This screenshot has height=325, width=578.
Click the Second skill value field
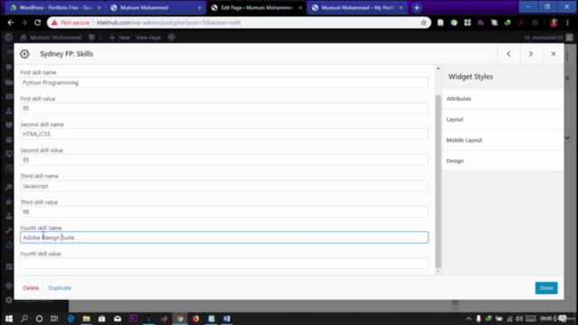(224, 160)
